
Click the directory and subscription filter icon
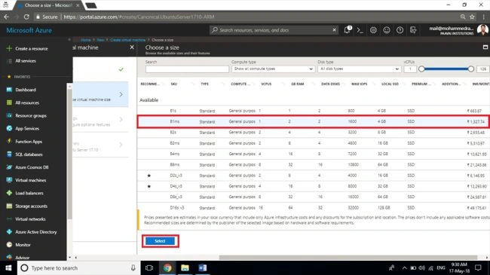(413, 30)
